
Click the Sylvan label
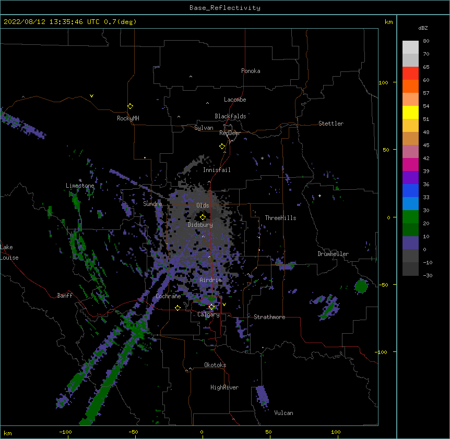click(x=204, y=128)
